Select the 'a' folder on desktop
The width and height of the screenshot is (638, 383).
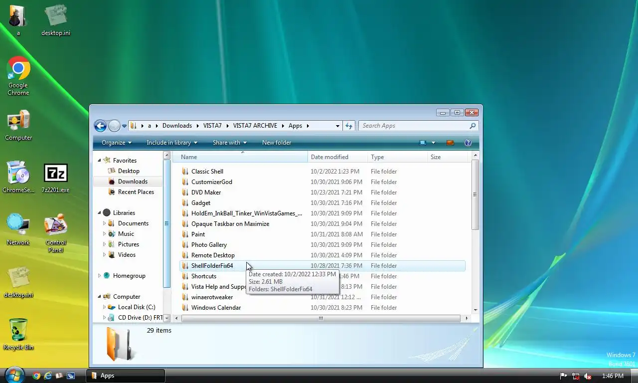pos(18,20)
